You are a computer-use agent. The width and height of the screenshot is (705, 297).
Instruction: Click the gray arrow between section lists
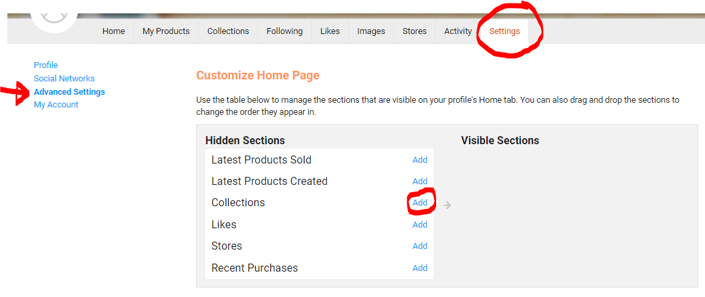pos(447,206)
